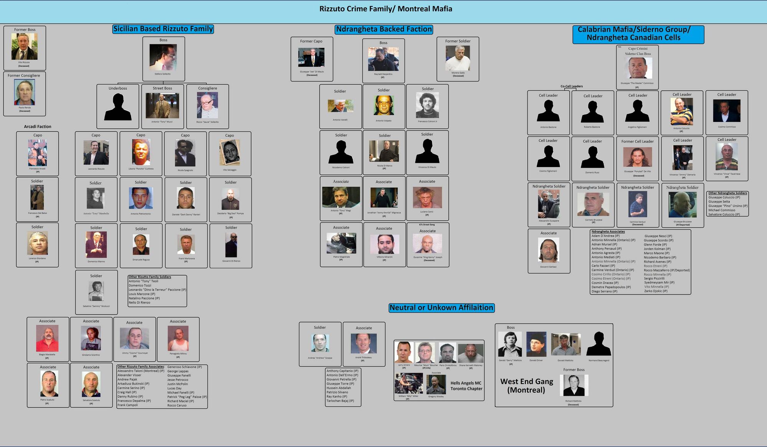Click "Tarlochan Bajaj (IP)" in neutral list
767x447 pixels.
340,401
